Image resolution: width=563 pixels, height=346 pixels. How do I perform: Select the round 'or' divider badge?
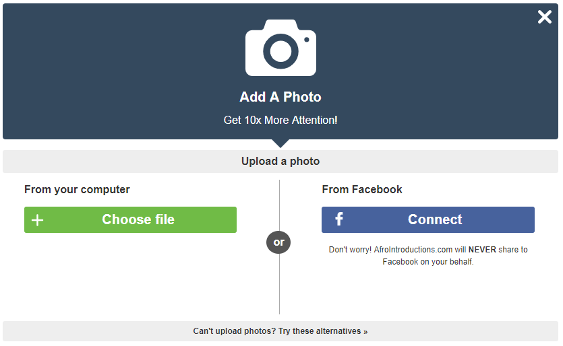point(278,242)
